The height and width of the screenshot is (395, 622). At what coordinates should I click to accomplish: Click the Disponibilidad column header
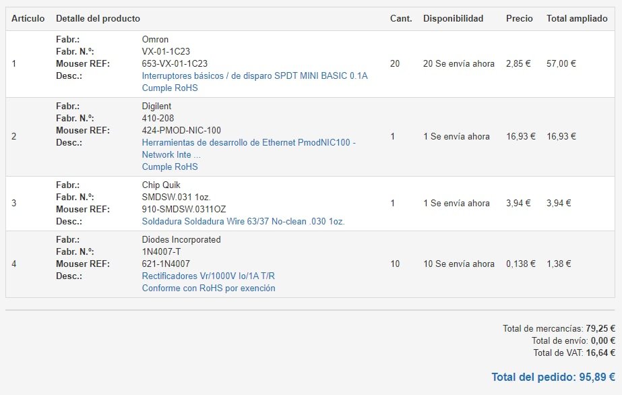[x=453, y=19]
